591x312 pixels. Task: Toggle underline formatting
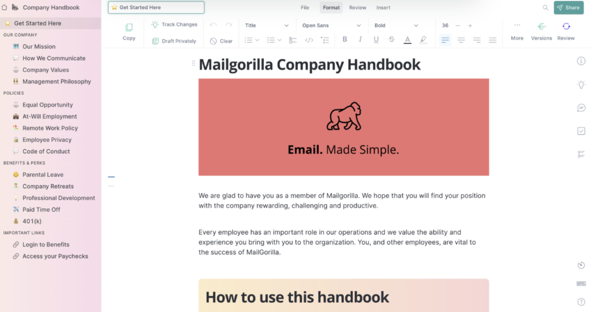click(x=376, y=40)
